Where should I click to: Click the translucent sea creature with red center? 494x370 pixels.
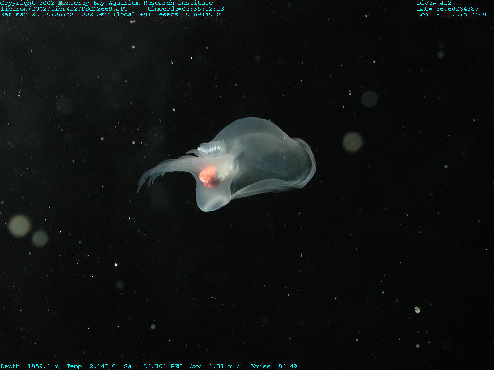(227, 164)
